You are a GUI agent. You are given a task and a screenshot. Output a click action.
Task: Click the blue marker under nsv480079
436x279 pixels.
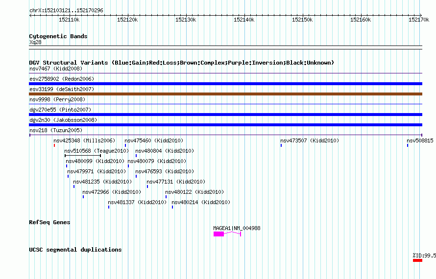click(128, 166)
